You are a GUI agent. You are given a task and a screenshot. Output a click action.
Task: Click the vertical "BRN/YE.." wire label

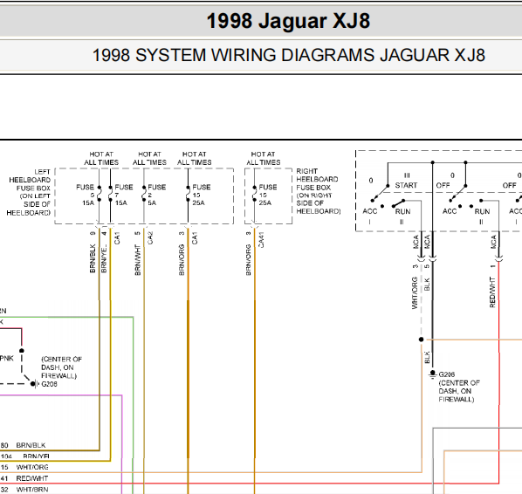[104, 258]
